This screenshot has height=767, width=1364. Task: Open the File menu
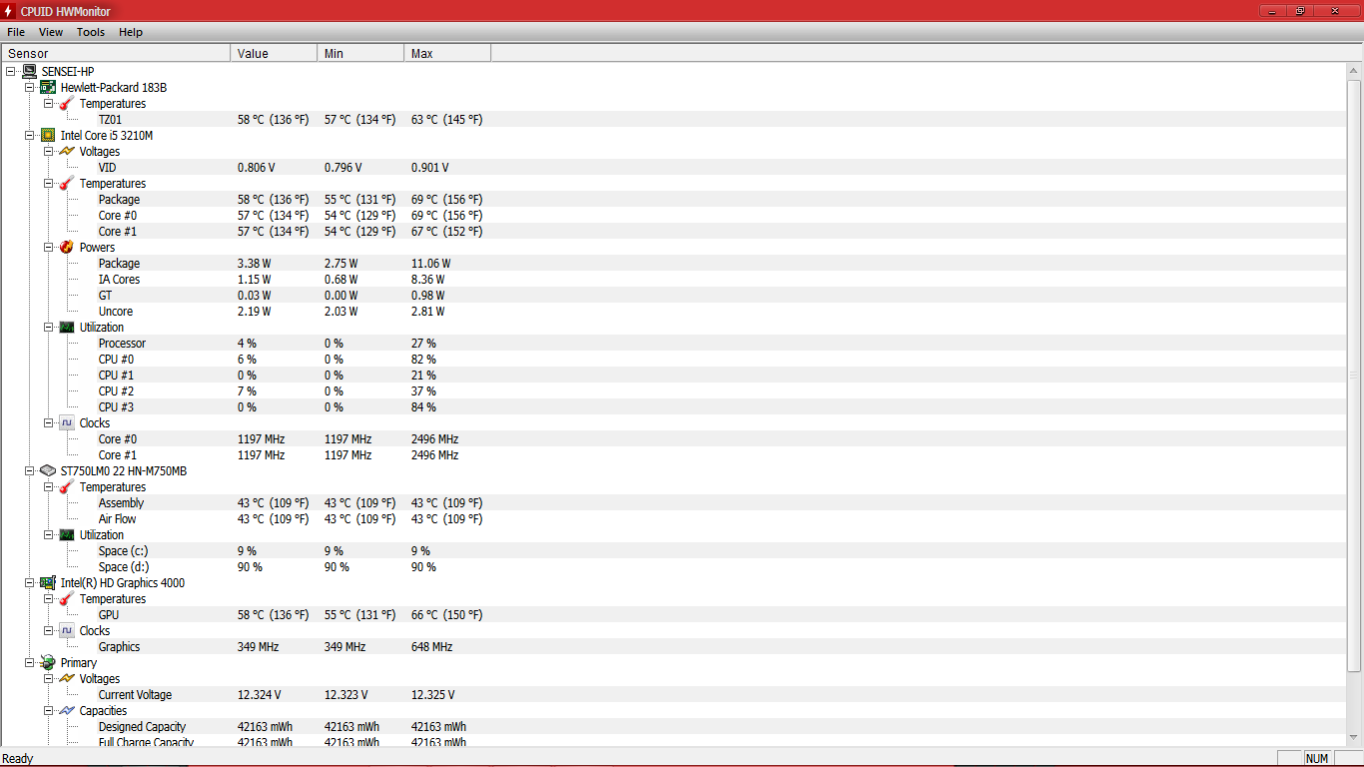tap(16, 32)
